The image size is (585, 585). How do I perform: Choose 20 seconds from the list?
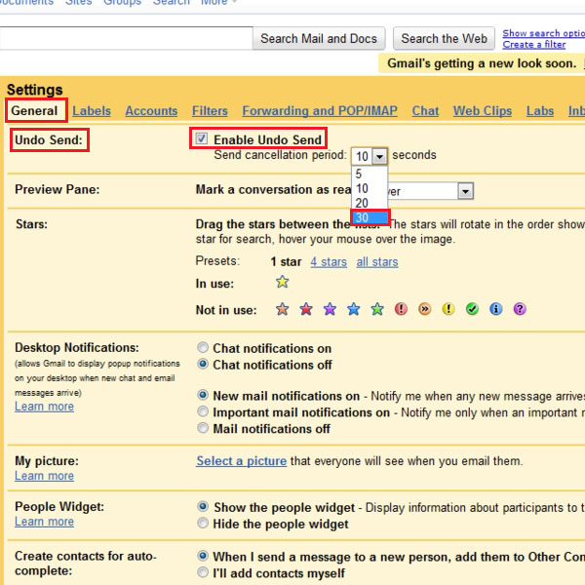(370, 203)
